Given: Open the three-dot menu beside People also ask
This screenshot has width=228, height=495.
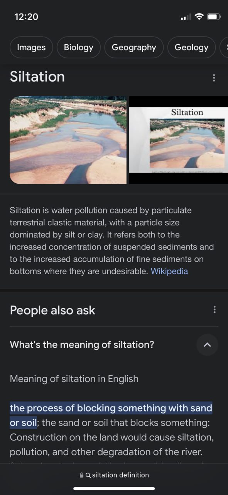Looking at the screenshot, I should click(x=214, y=309).
